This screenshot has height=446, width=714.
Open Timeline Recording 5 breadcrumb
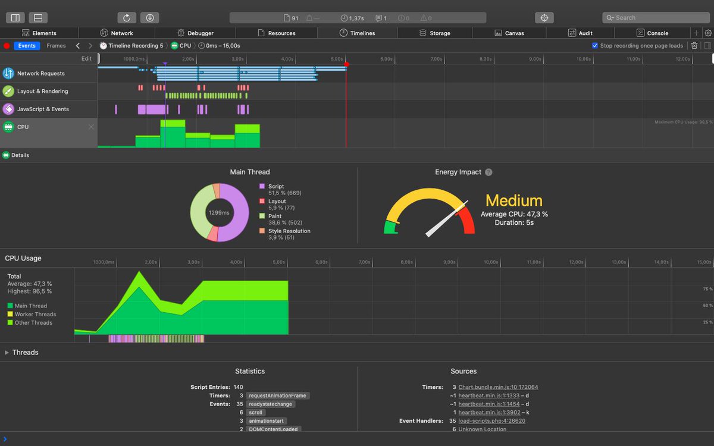[131, 46]
